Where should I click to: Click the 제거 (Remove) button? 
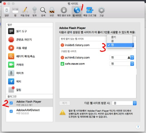(x=65, y=103)
